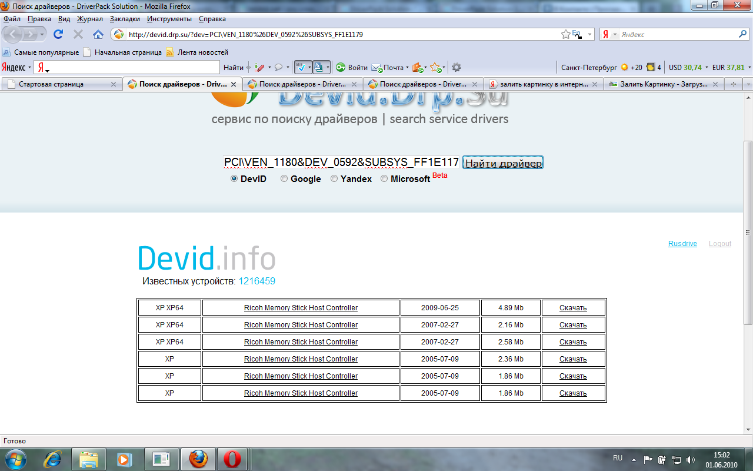The height and width of the screenshot is (471, 753).
Task: Open the Файл menu
Action: (12, 19)
